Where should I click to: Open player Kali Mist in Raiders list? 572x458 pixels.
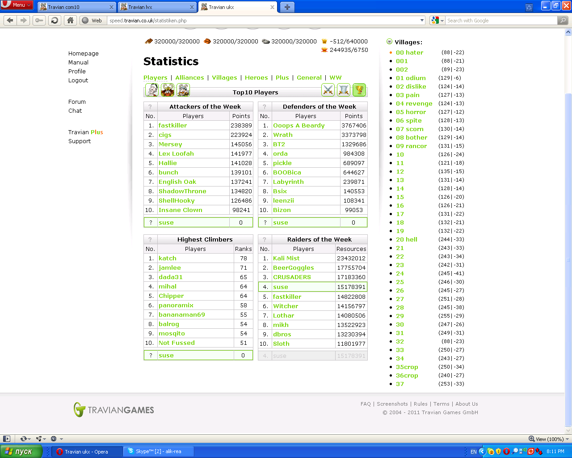[x=286, y=258]
